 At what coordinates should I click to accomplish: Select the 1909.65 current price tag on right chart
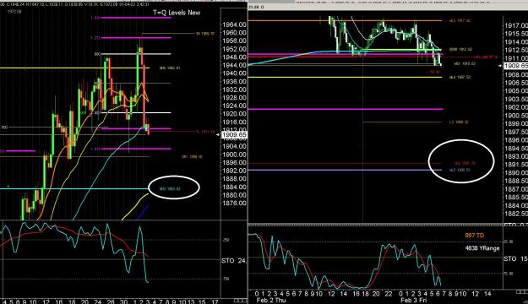516,66
